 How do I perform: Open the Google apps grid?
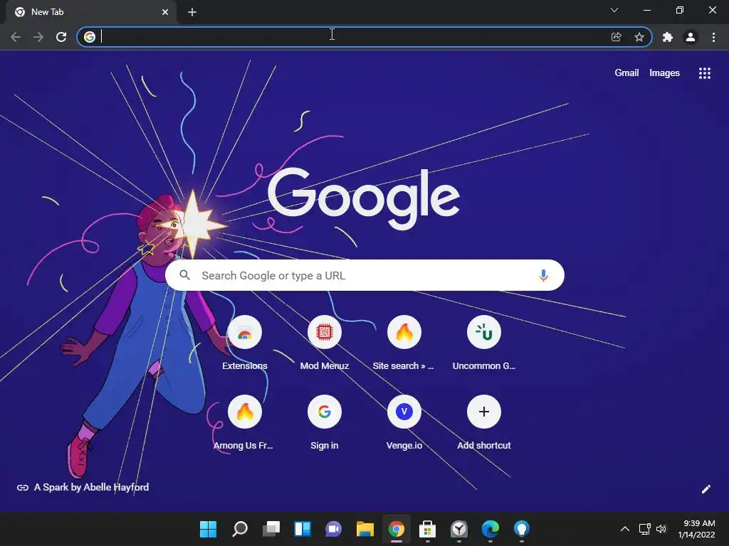click(x=705, y=73)
